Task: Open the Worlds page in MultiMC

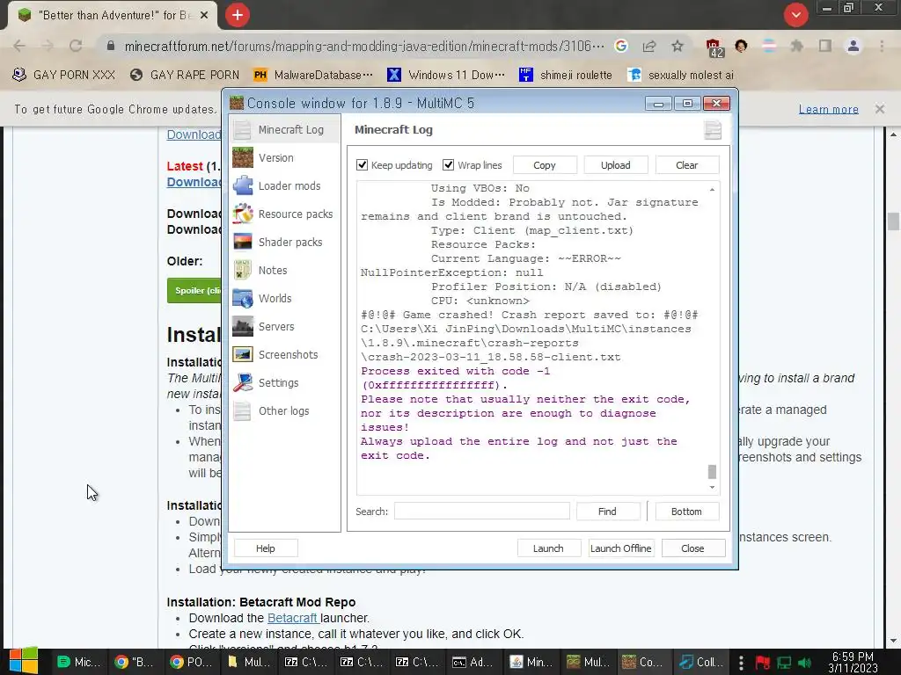Action: (284, 299)
